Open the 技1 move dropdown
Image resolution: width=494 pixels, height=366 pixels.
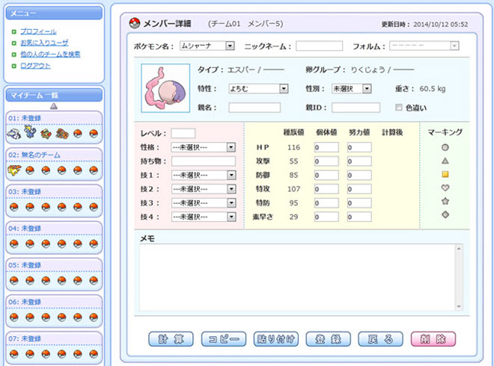coord(203,175)
